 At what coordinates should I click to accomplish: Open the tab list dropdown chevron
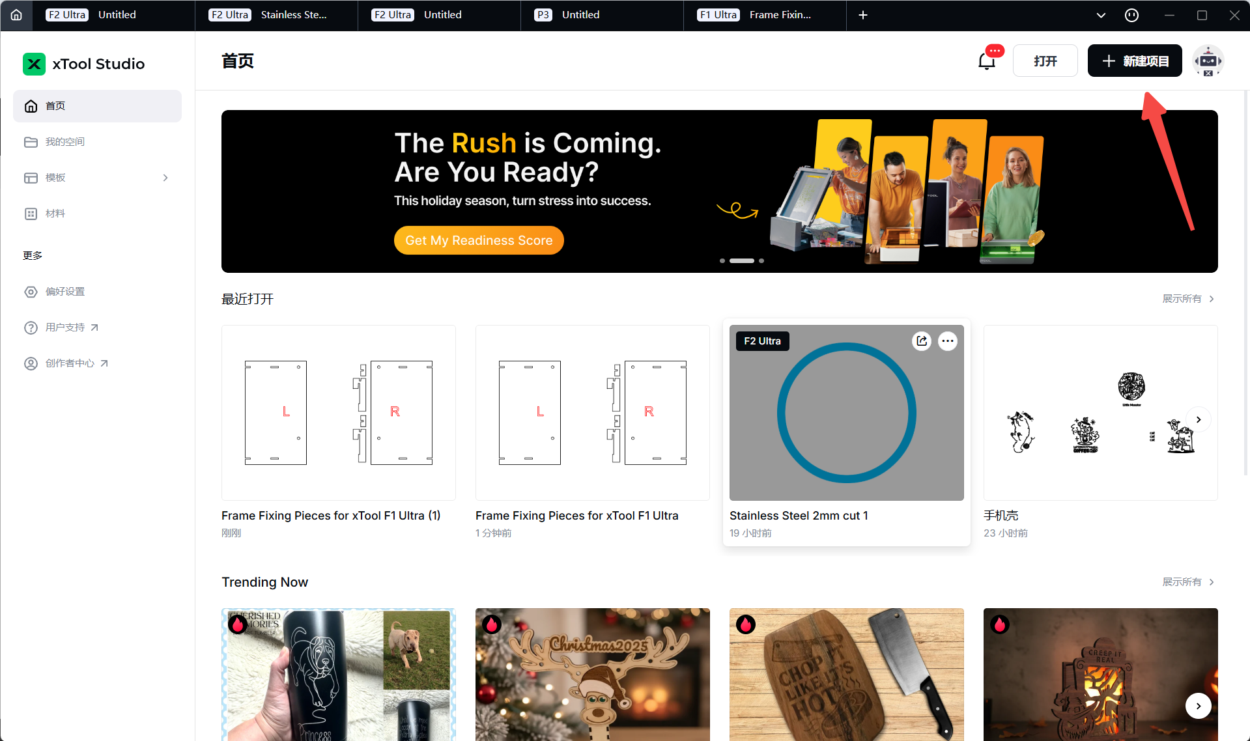click(x=1101, y=15)
